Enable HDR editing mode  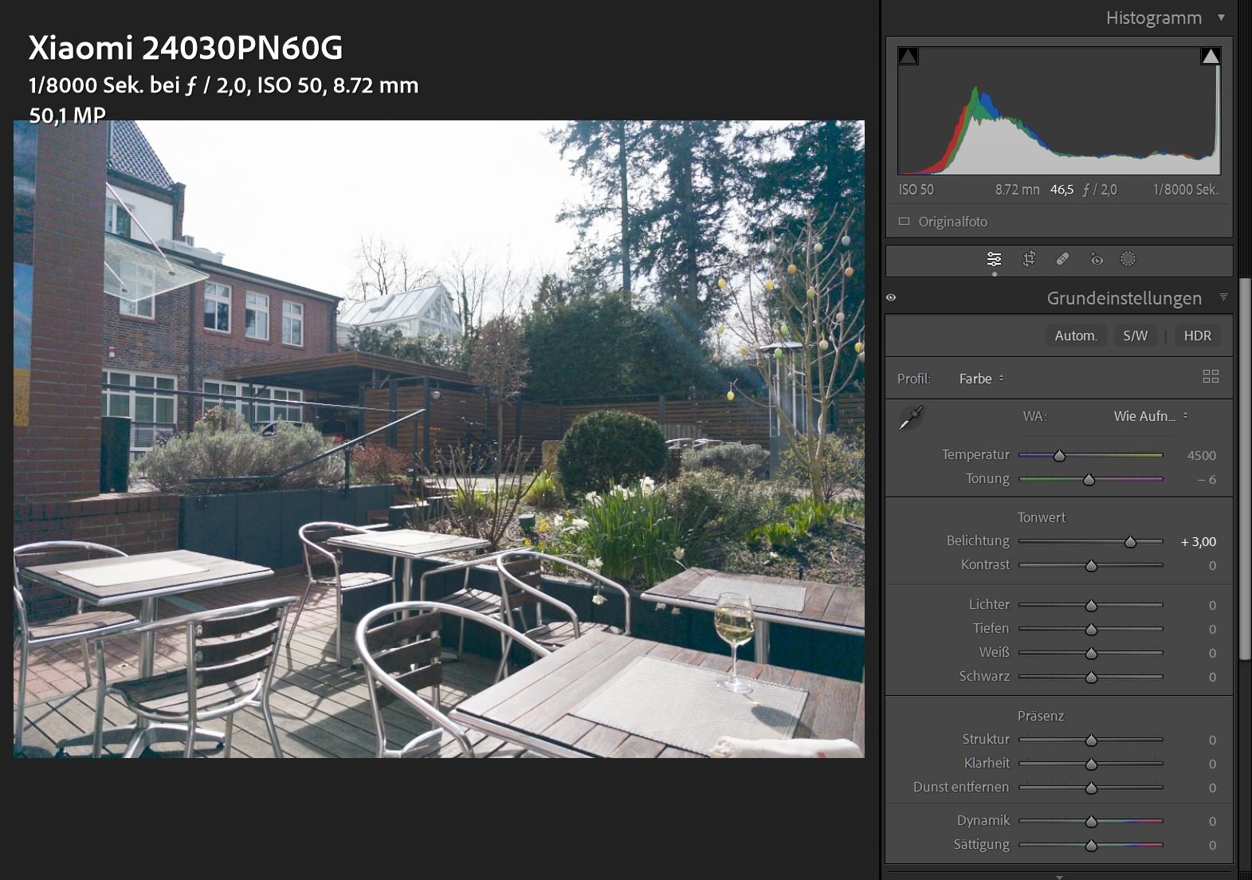point(1197,336)
